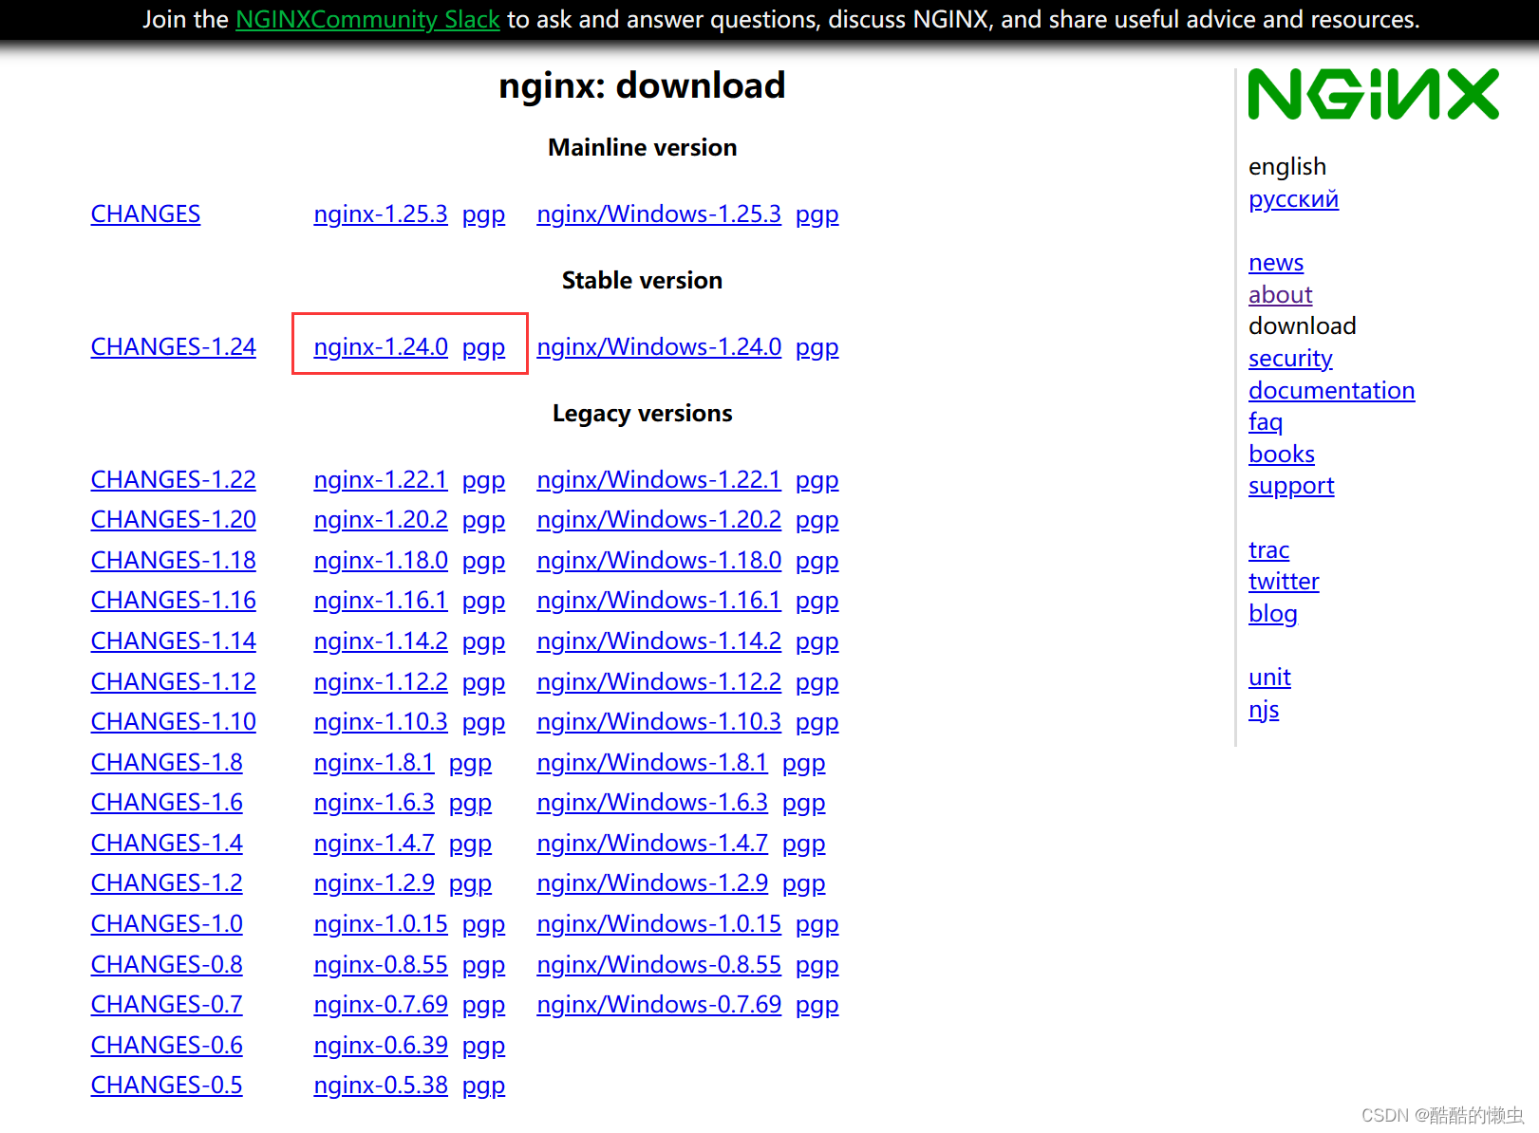Download nginx/Windows-1.25.3 mainline build
The height and width of the screenshot is (1133, 1539).
click(658, 214)
